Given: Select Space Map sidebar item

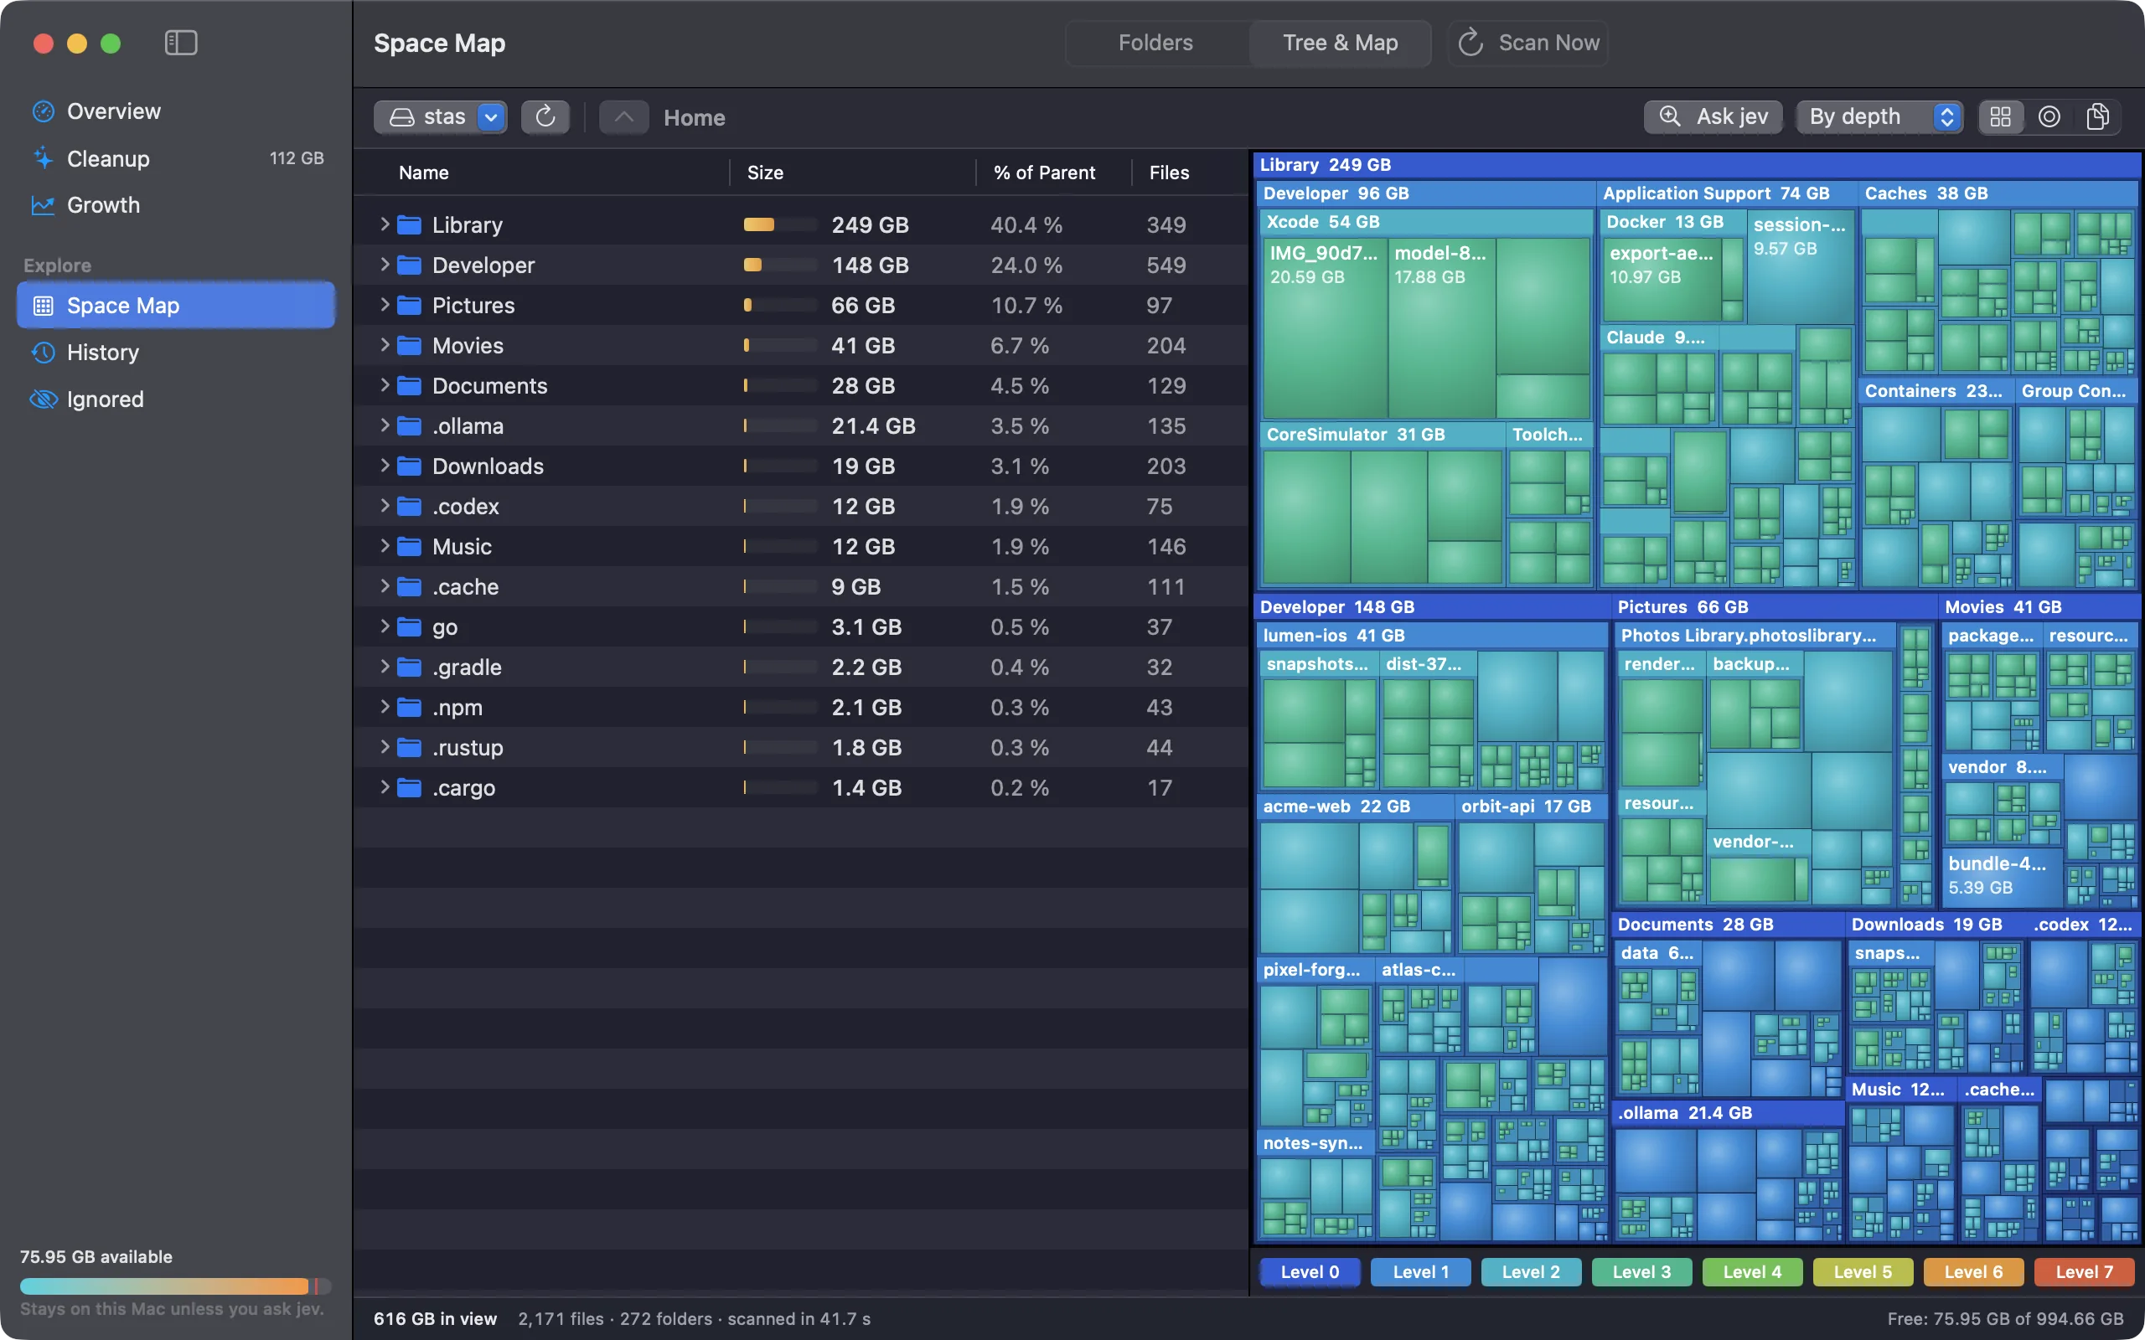Looking at the screenshot, I should [175, 305].
